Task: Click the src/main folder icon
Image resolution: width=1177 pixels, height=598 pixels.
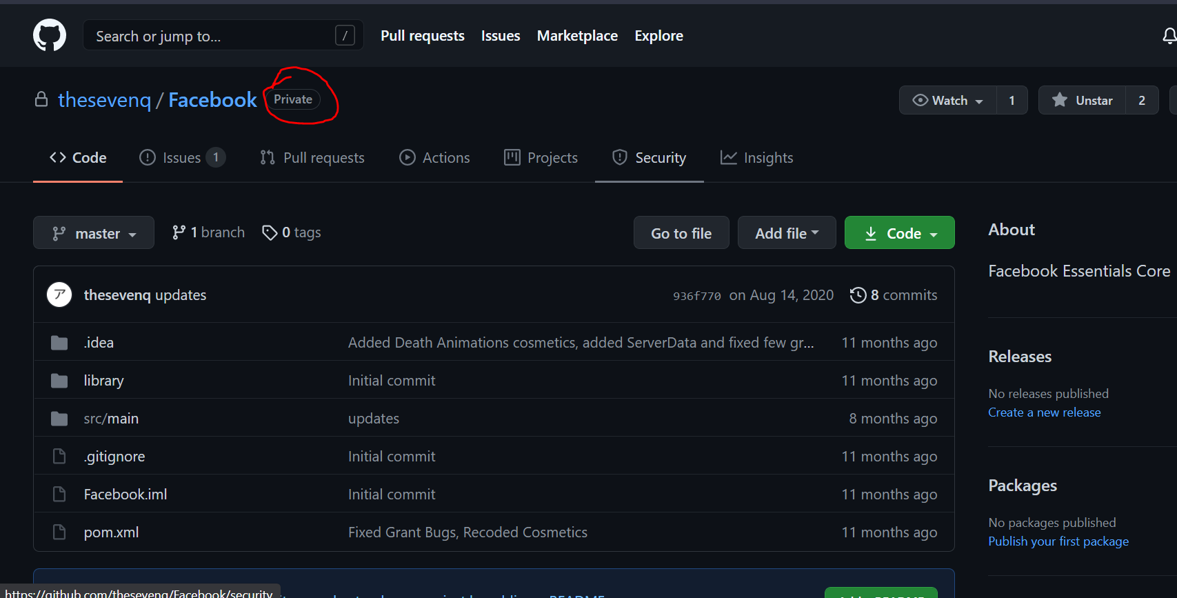Action: (x=59, y=419)
